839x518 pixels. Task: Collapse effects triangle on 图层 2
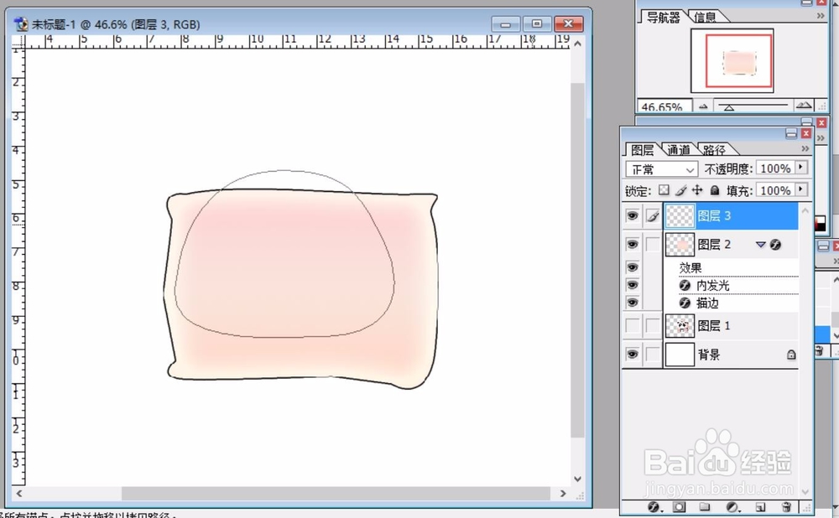[760, 244]
